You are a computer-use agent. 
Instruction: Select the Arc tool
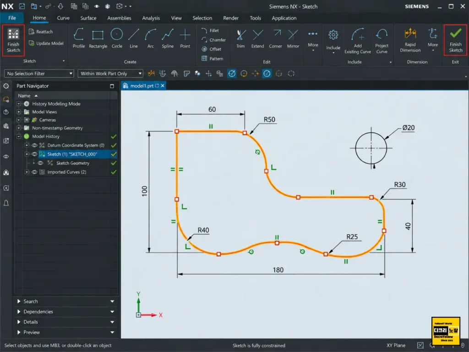click(x=150, y=38)
